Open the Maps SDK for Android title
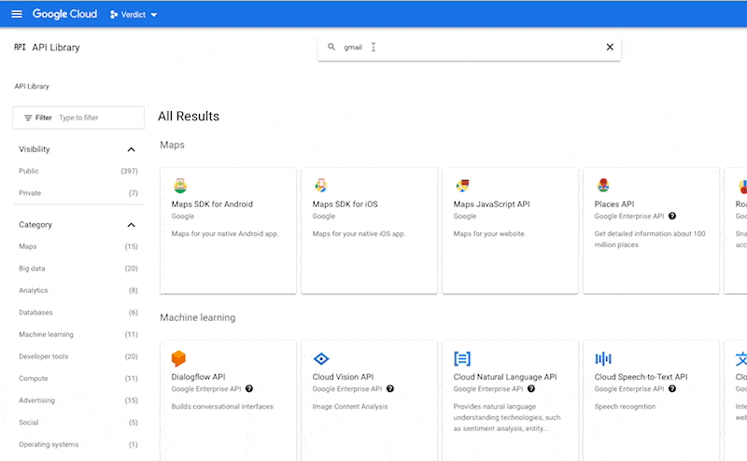 (212, 203)
